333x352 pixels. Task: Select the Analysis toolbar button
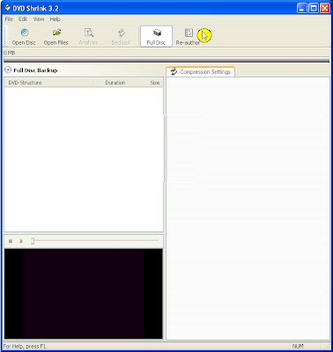[88, 37]
